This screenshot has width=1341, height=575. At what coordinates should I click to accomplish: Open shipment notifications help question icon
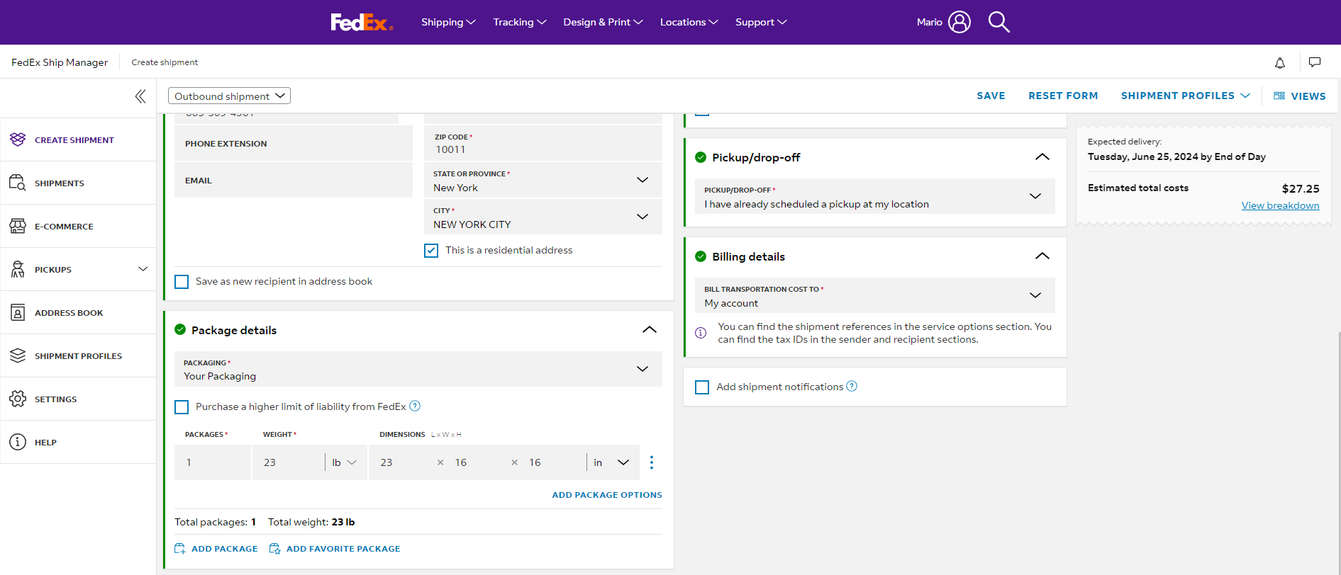coord(852,386)
